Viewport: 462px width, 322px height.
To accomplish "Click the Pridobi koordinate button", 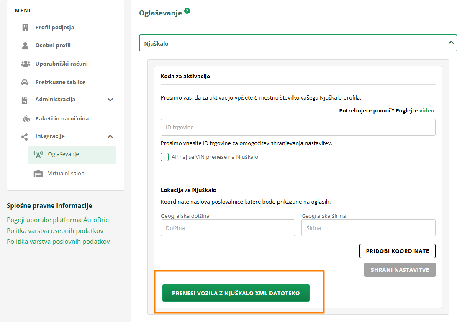I will (397, 251).
